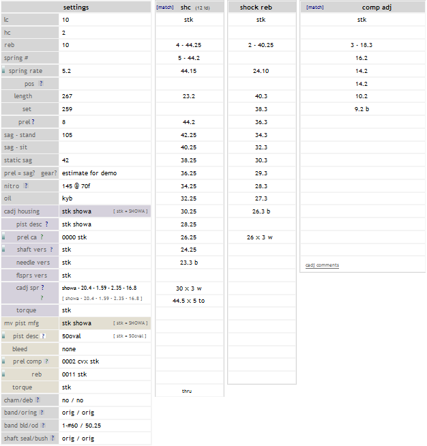The image size is (427, 446).
Task: Click the oil value field showing kyb
Action: [104, 198]
